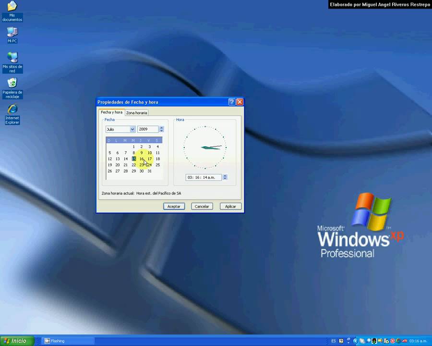Viewport: 432px width, 346px height.
Task: Click the language bar help icon
Action: (341, 341)
